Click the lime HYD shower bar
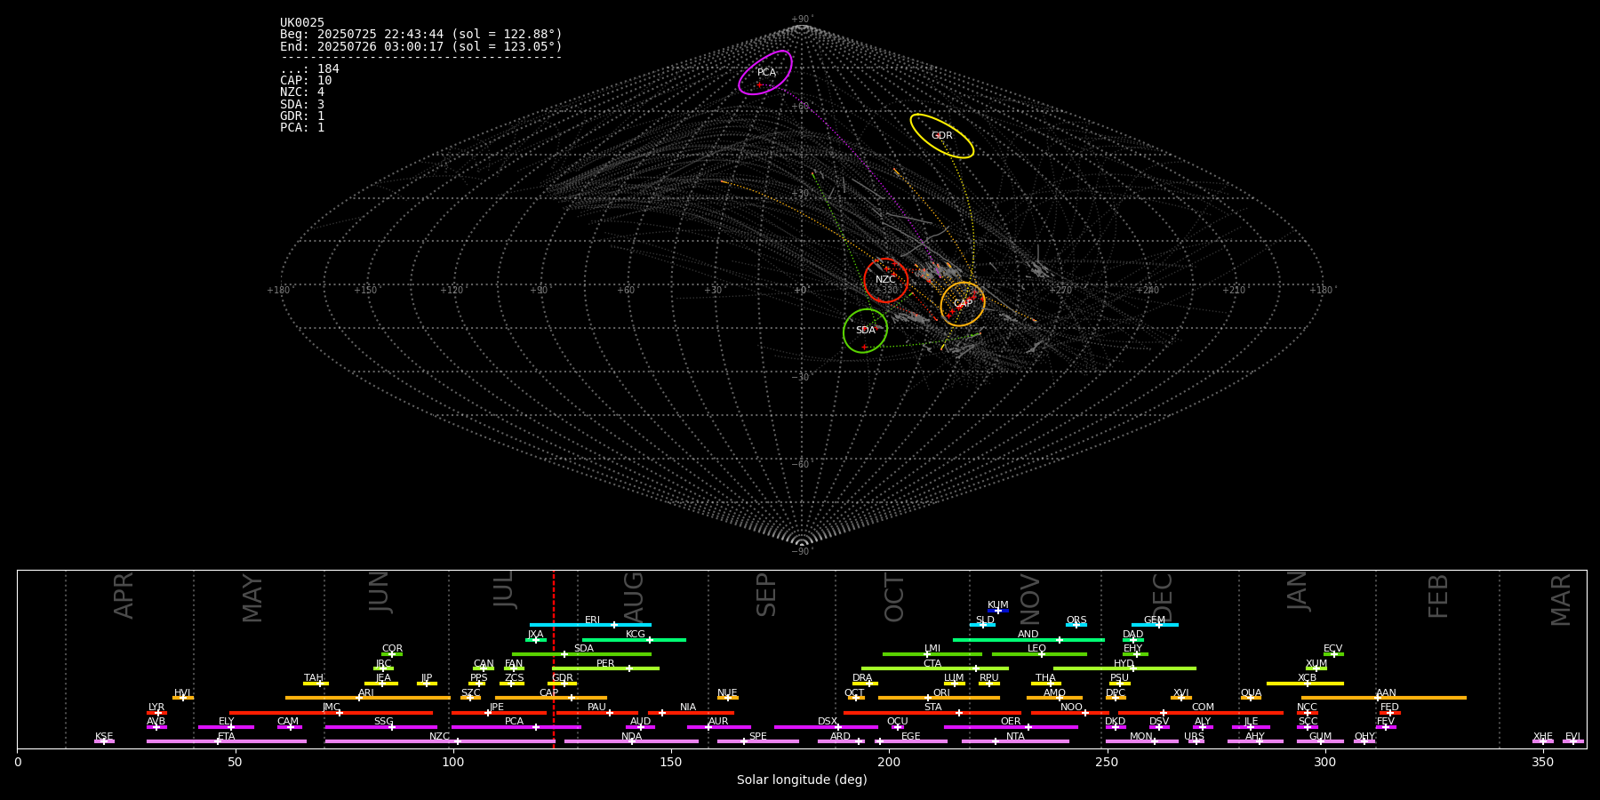This screenshot has width=1600, height=800. 1124,668
